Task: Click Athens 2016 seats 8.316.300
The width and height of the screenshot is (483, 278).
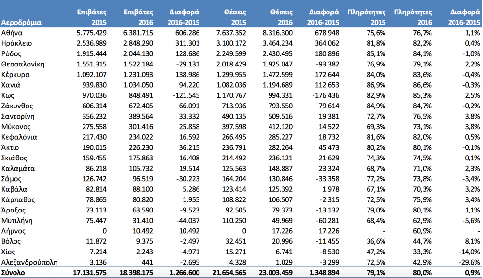Action: click(x=278, y=33)
